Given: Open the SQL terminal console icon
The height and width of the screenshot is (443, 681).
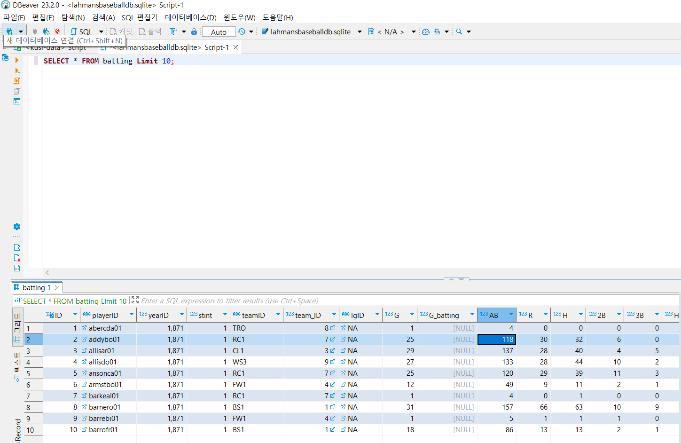Looking at the screenshot, I should (17, 102).
